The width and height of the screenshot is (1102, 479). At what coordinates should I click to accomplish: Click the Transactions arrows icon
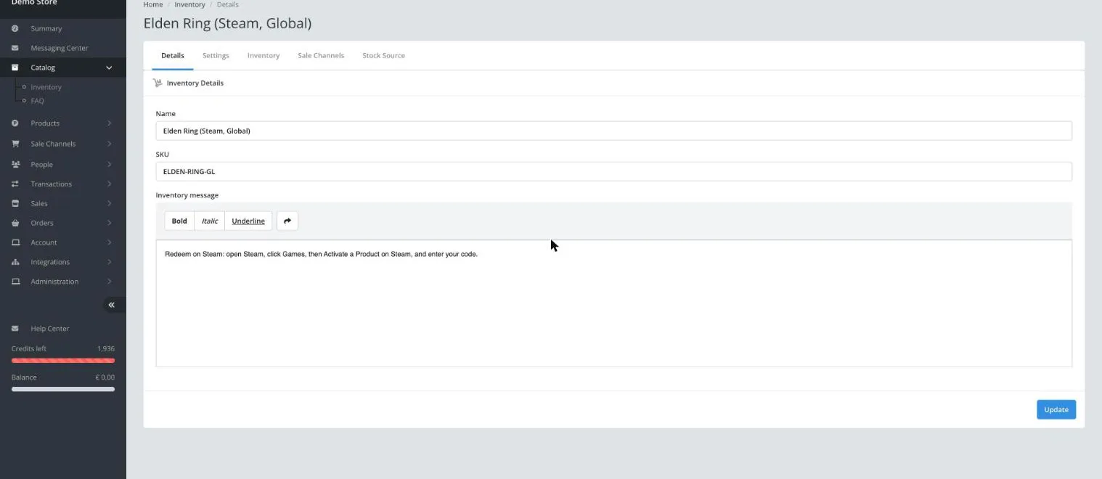[x=15, y=184]
